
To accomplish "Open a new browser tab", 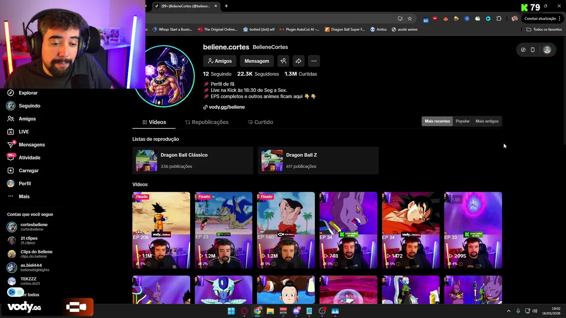I will point(226,6).
